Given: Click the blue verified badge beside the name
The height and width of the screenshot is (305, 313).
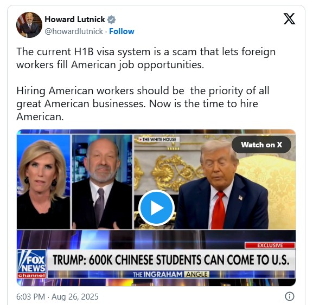Looking at the screenshot, I should click(111, 20).
